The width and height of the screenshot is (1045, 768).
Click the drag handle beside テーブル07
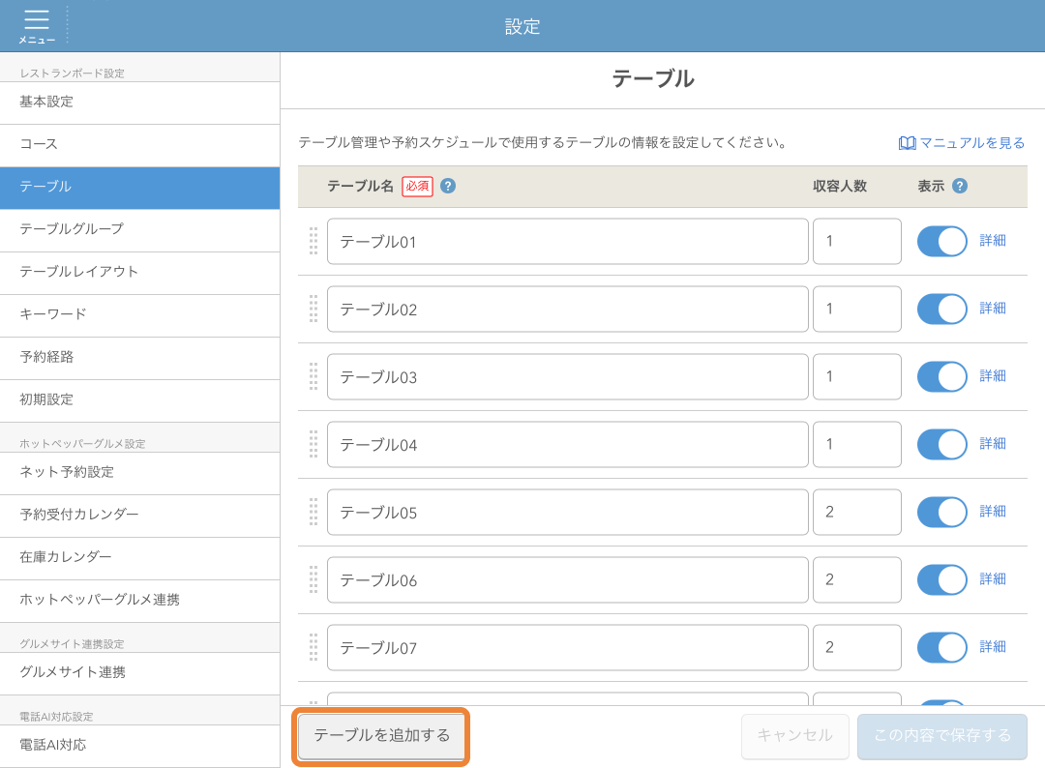click(x=313, y=647)
